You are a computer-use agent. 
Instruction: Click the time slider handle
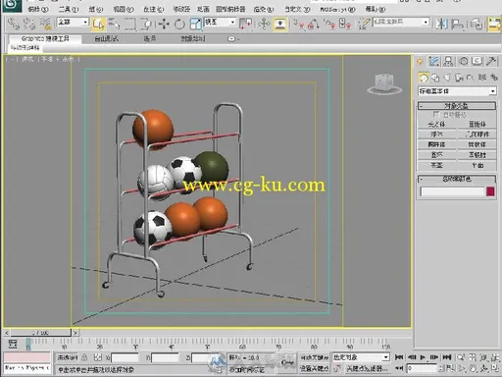tap(41, 333)
